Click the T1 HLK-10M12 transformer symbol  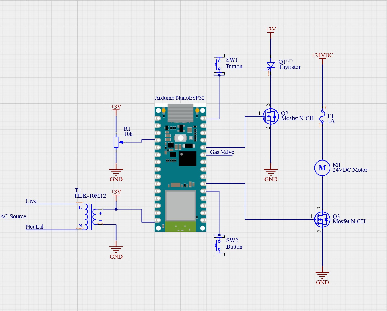point(90,217)
